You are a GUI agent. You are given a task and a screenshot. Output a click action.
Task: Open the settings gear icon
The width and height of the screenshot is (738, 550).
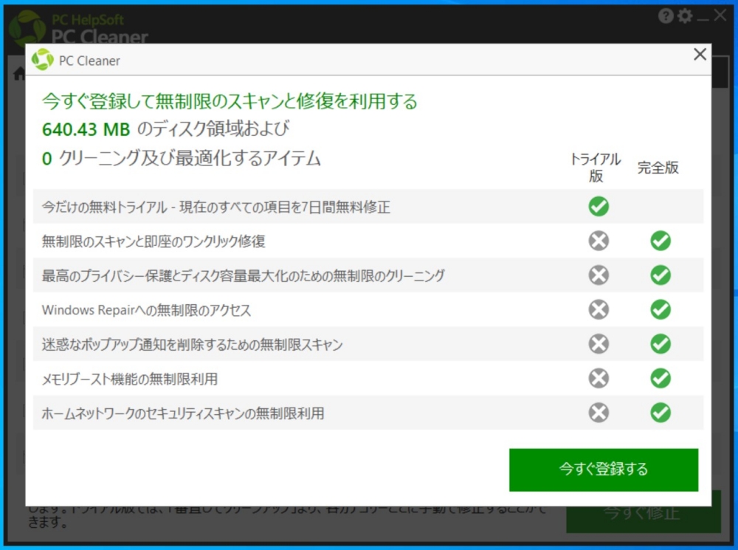coord(685,15)
